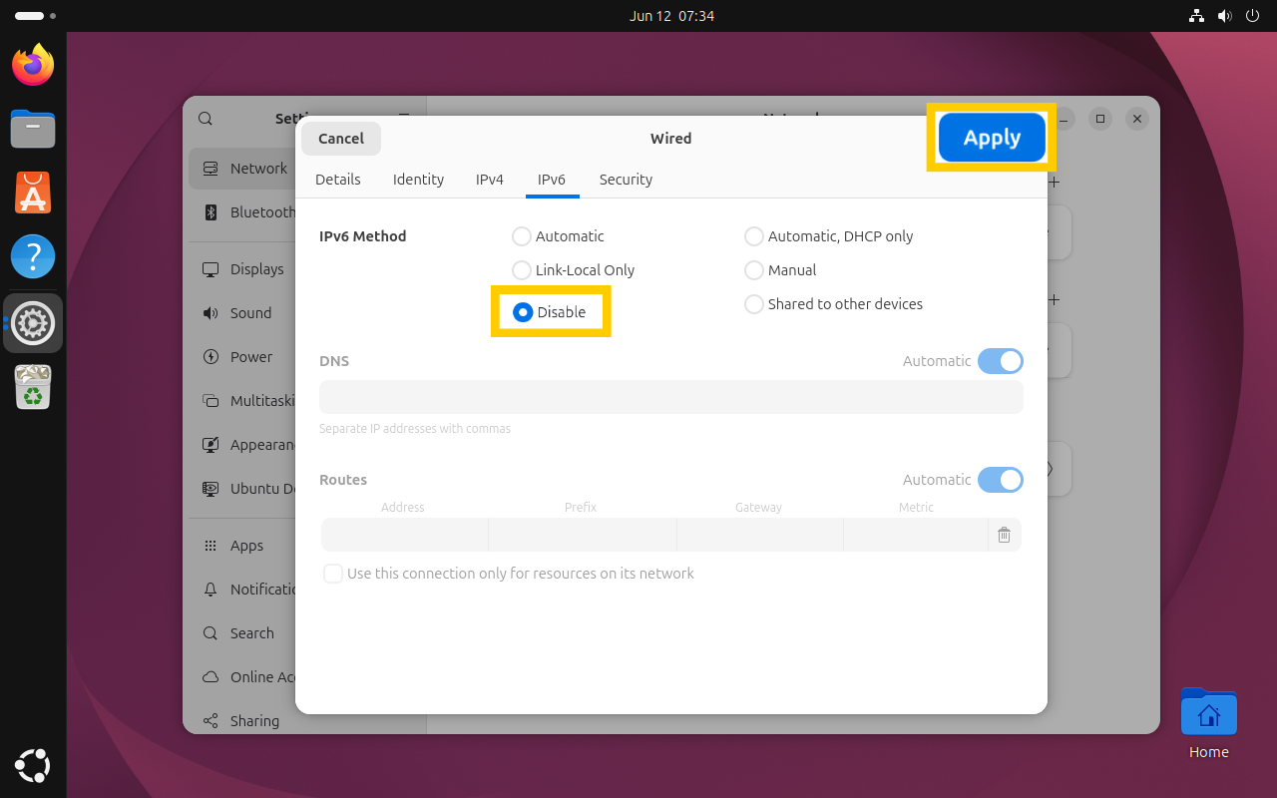Open Appearance in Settings sidebar
1277x798 pixels.
pyautogui.click(x=242, y=445)
